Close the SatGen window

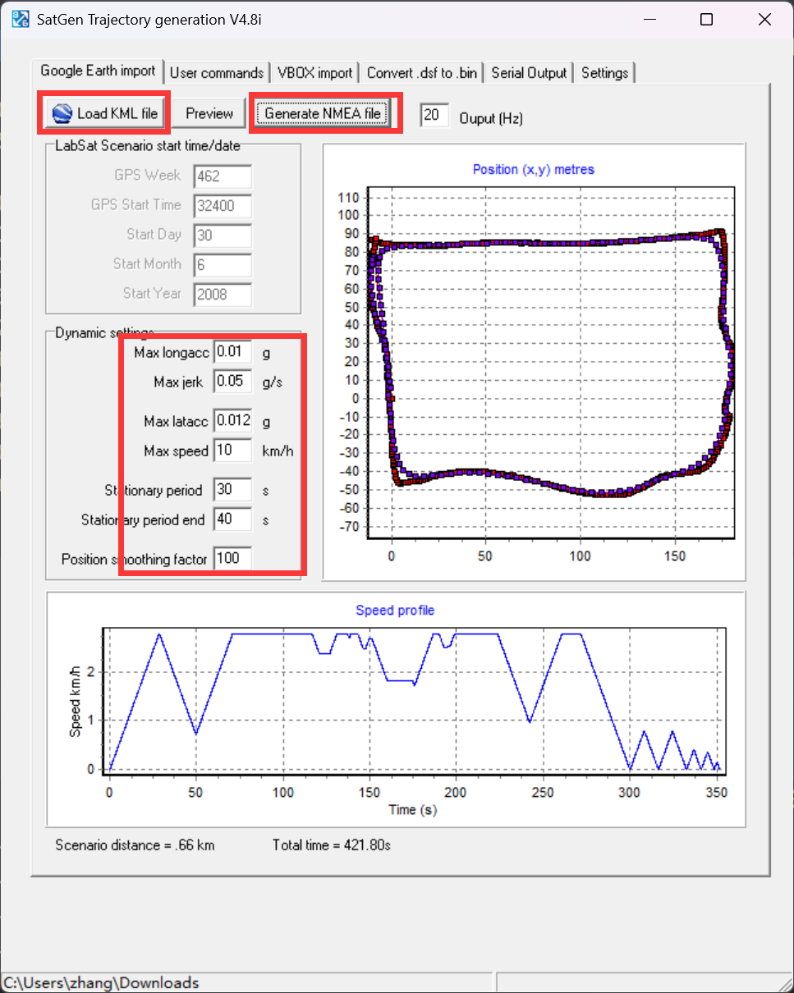[x=764, y=20]
